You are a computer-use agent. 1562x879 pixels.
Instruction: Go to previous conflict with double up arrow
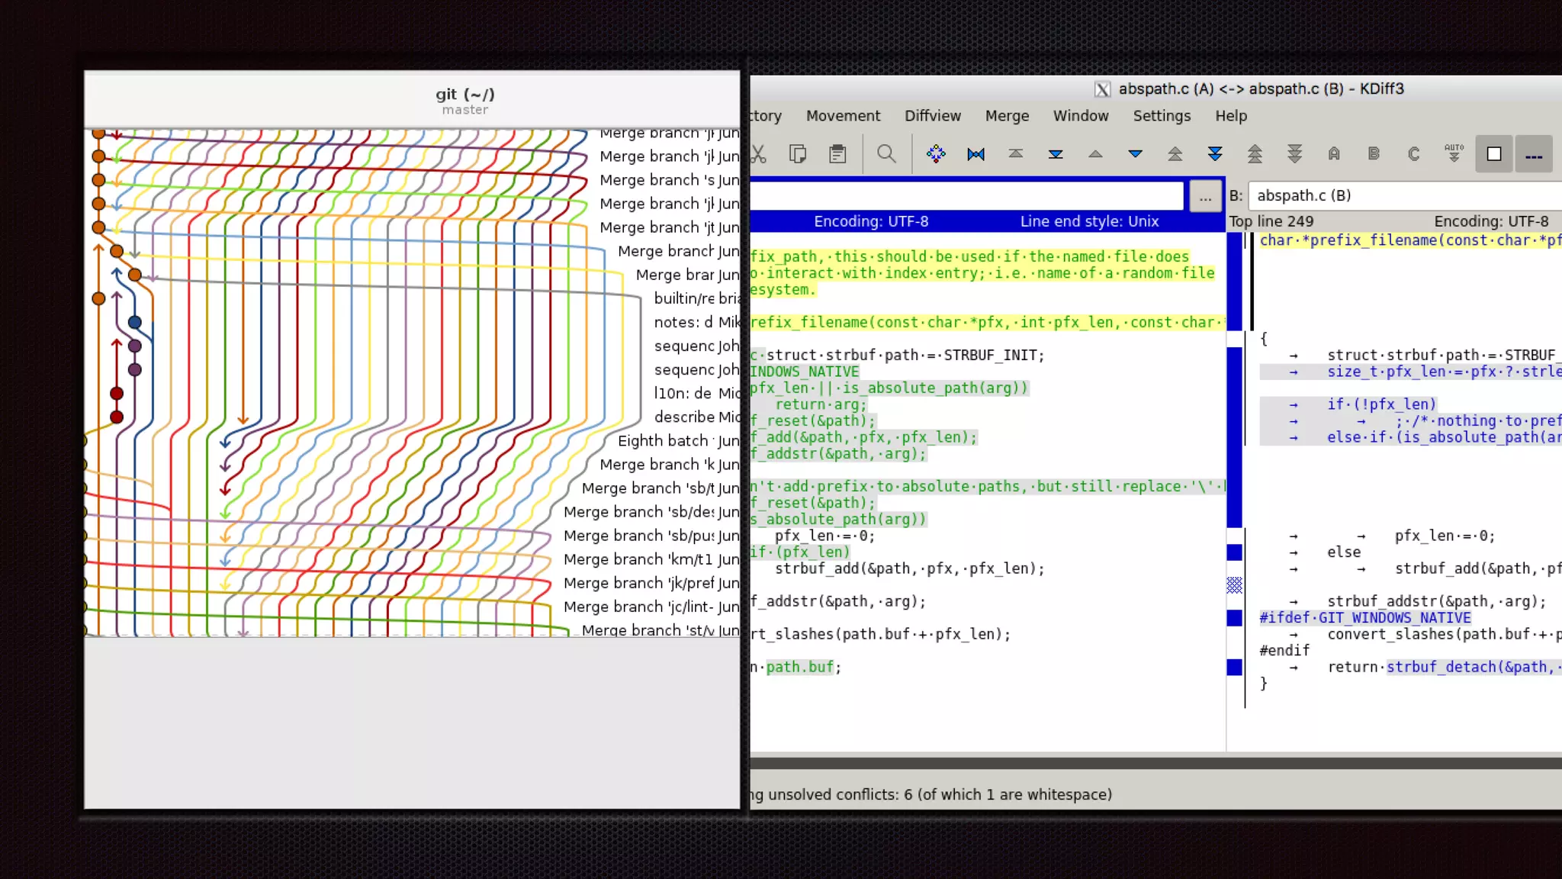[x=1175, y=154]
